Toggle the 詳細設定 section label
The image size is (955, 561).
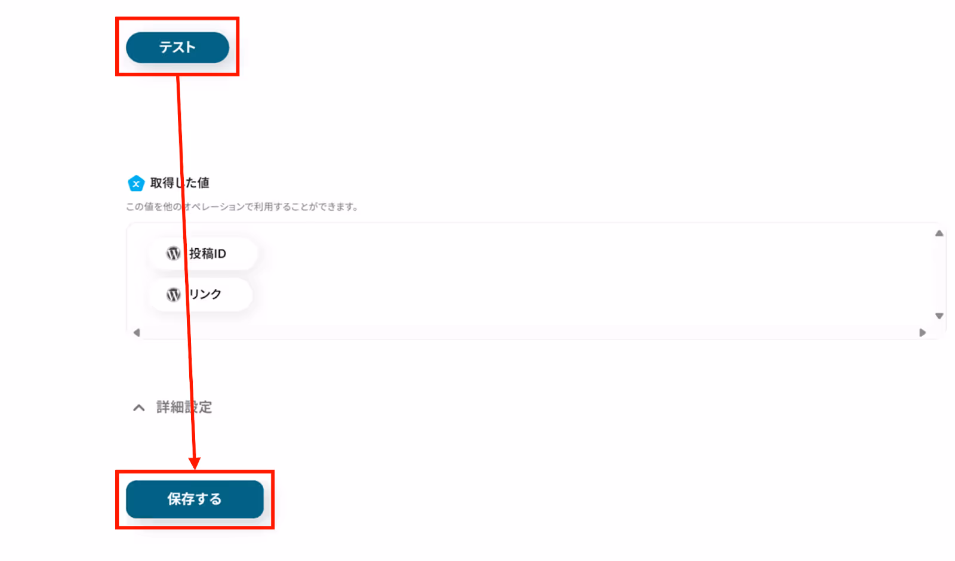pos(184,407)
